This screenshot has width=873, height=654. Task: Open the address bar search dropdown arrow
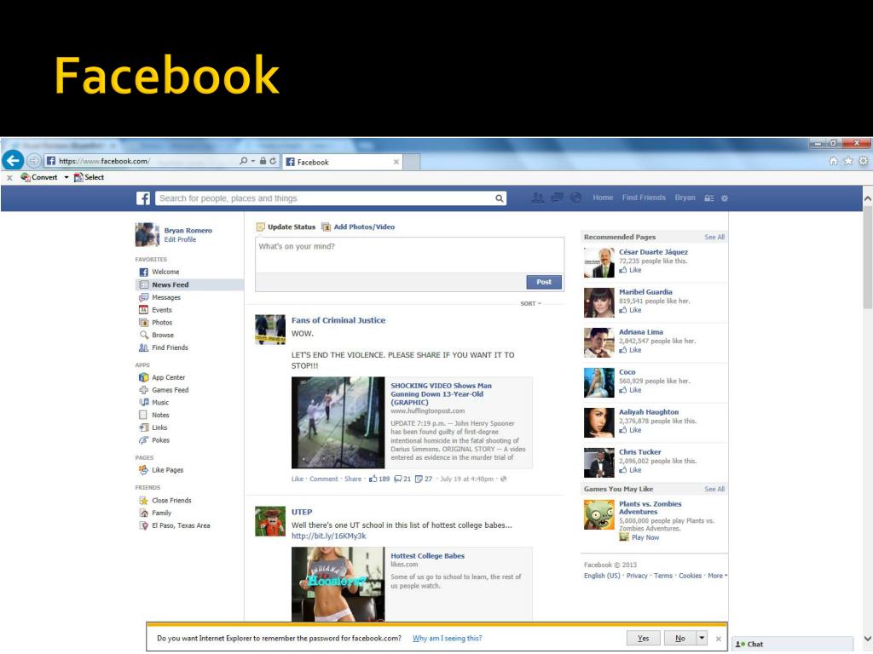coord(252,161)
